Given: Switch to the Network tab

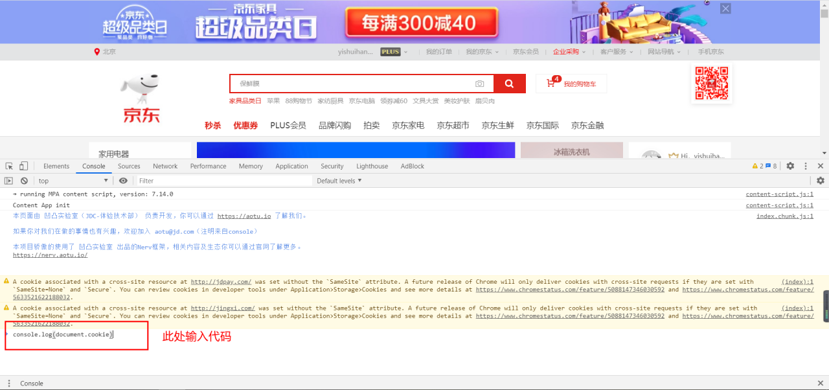Looking at the screenshot, I should tap(165, 166).
